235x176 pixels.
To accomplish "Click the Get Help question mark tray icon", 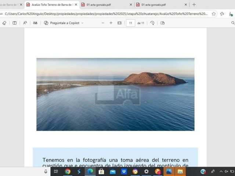I will (x=203, y=172).
